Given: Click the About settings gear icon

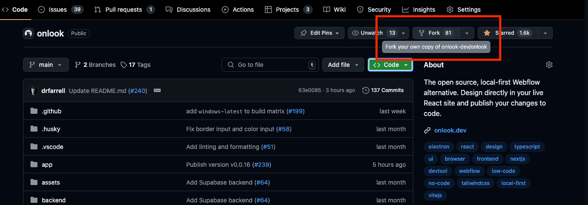Looking at the screenshot, I should pyautogui.click(x=549, y=65).
